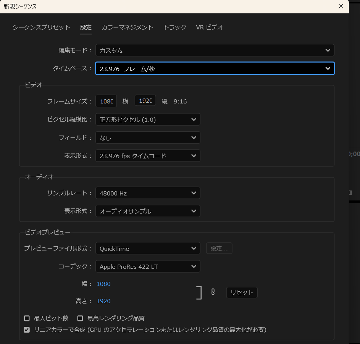Expand the コーデック Apple ProRes dropdown

point(148,266)
